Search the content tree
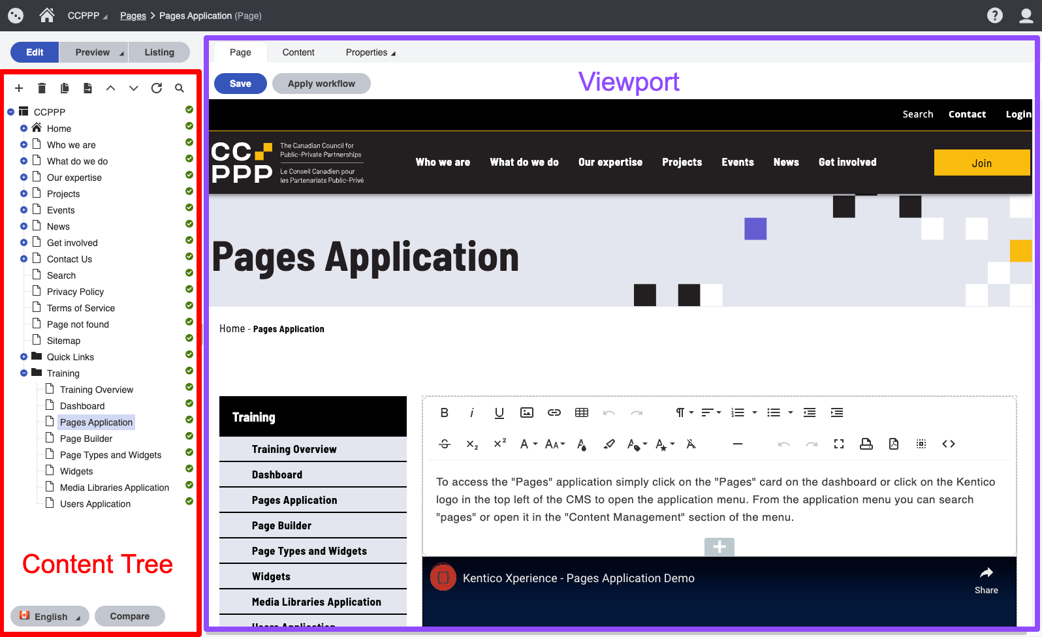Viewport: 1042px width, 637px height. (180, 88)
